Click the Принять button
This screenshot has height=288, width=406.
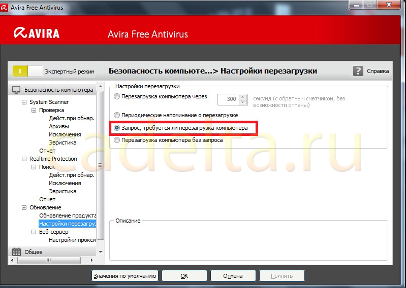pyautogui.click(x=282, y=276)
